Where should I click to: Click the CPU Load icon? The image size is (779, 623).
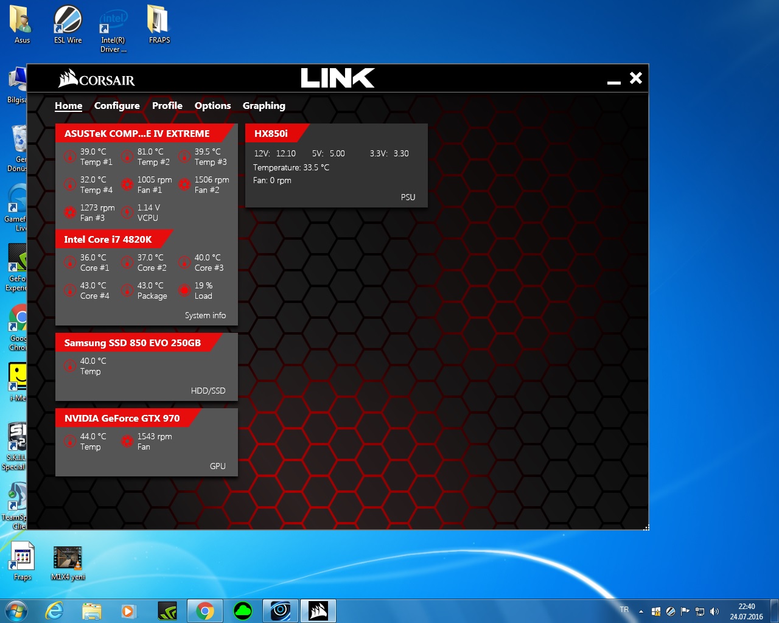184,291
